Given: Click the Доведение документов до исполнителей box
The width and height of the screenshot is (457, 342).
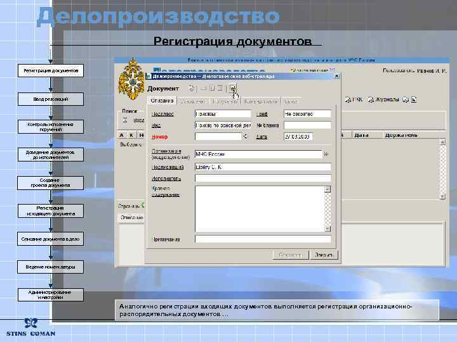Looking at the screenshot, I should 51,155.
